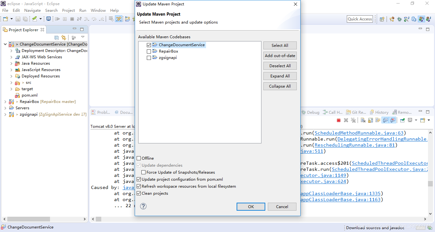This screenshot has width=435, height=232.
Task: Click the Add out-of-date button
Action: tap(280, 55)
